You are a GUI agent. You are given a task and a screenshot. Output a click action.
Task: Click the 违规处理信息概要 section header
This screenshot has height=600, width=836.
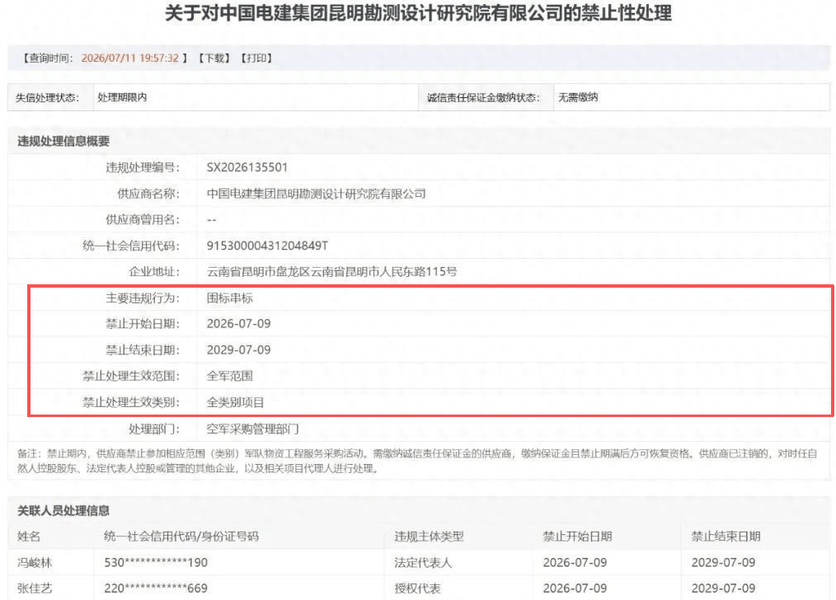(63, 141)
